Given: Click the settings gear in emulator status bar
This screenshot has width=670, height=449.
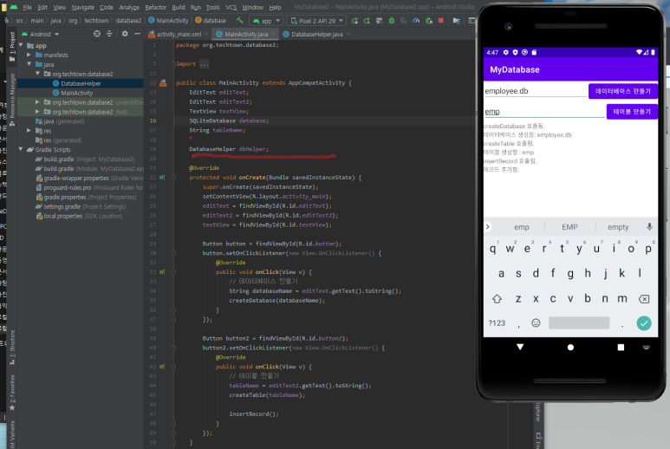Looking at the screenshot, I should [x=506, y=52].
